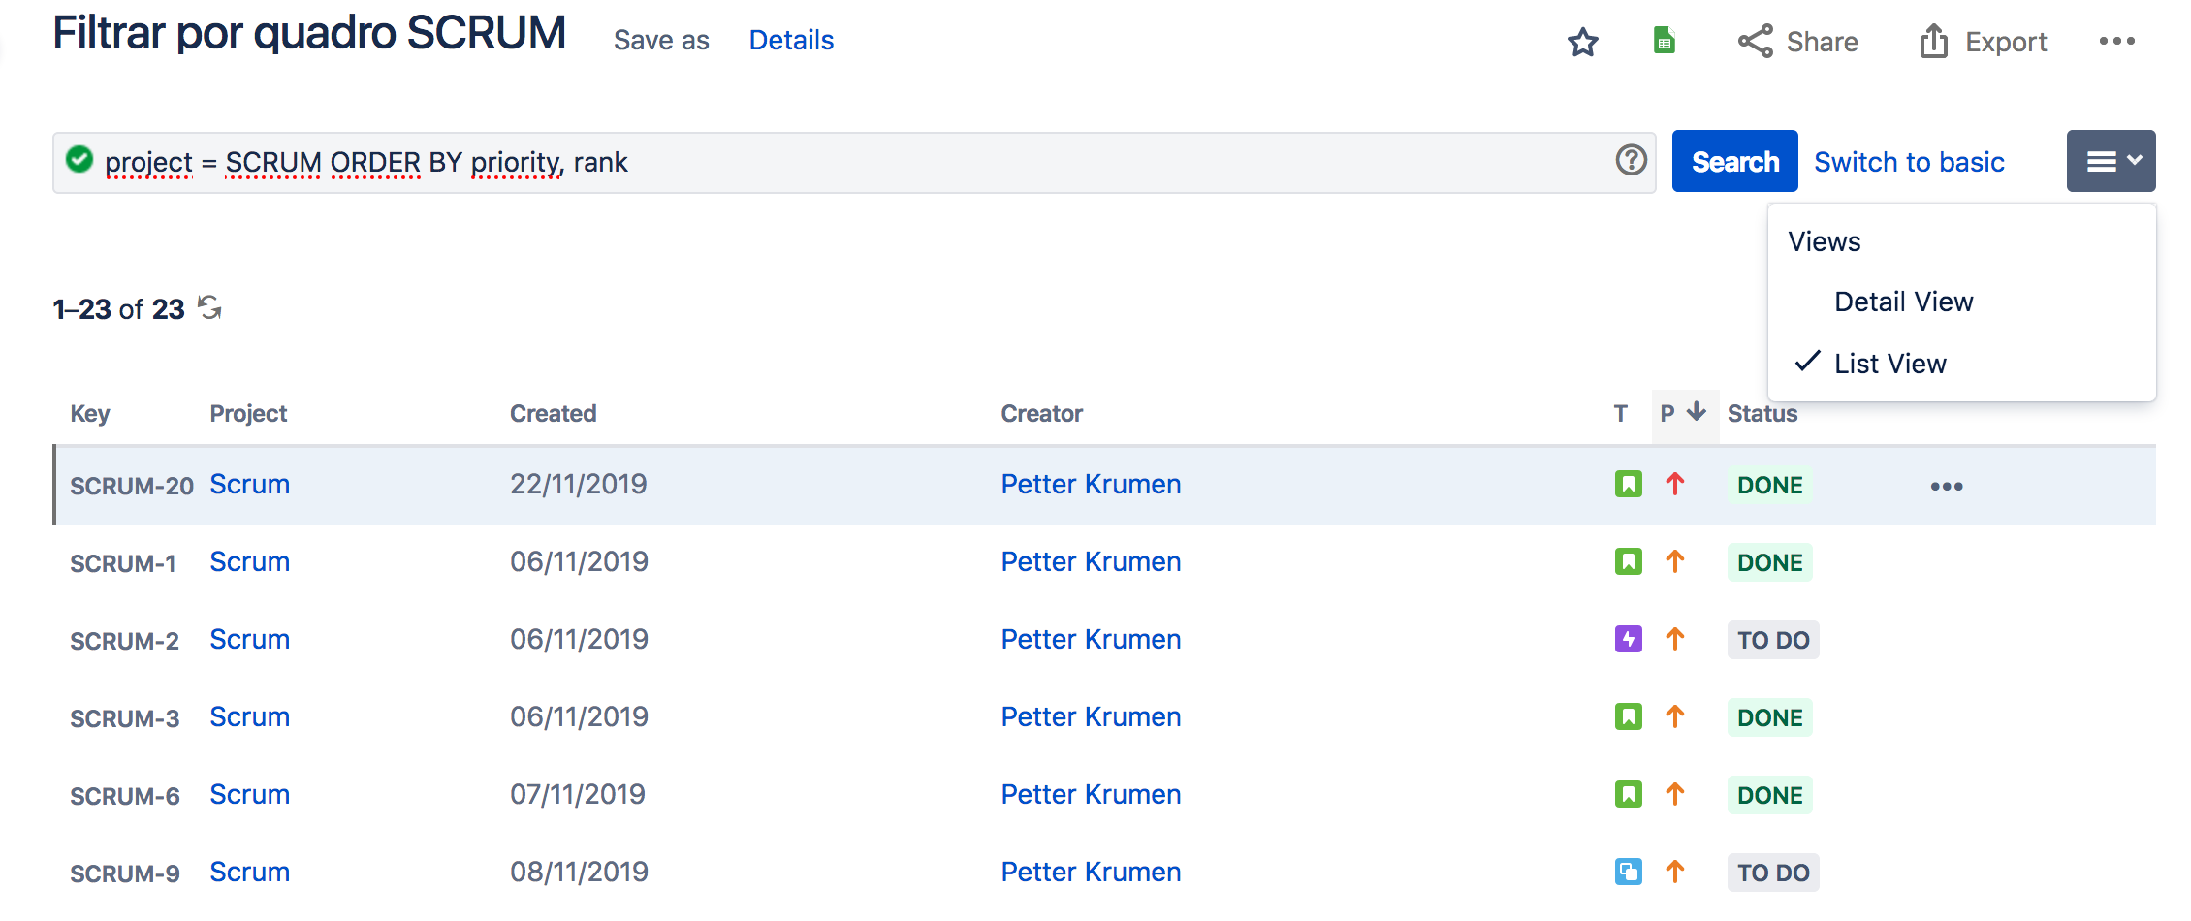Click created date 22/11/2019
This screenshot has height=921, width=2191.
click(x=579, y=484)
